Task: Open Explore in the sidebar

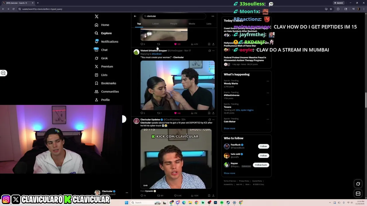Action: tap(103, 33)
